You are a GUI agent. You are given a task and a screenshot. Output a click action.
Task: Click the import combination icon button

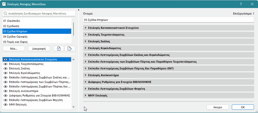59,48
